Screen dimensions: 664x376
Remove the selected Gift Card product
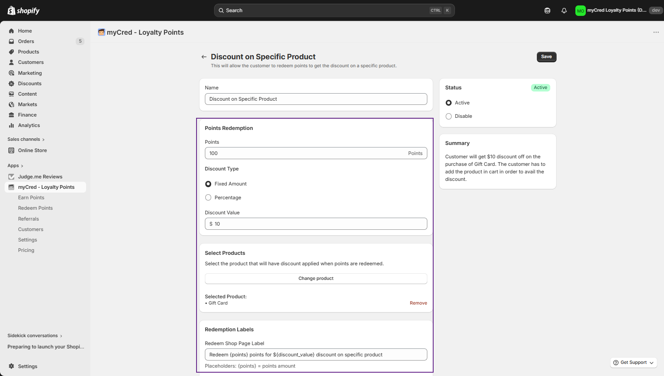point(418,303)
